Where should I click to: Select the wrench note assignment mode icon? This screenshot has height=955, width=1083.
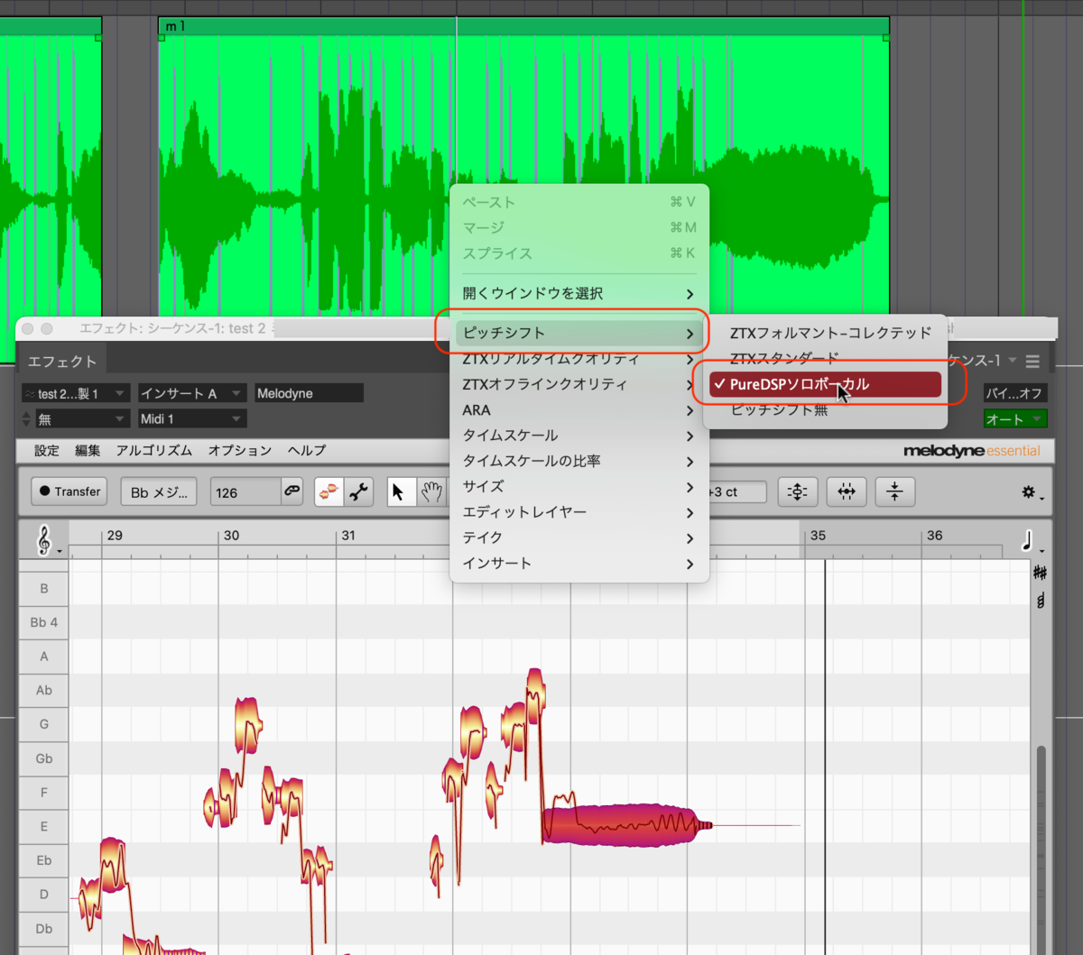[359, 491]
